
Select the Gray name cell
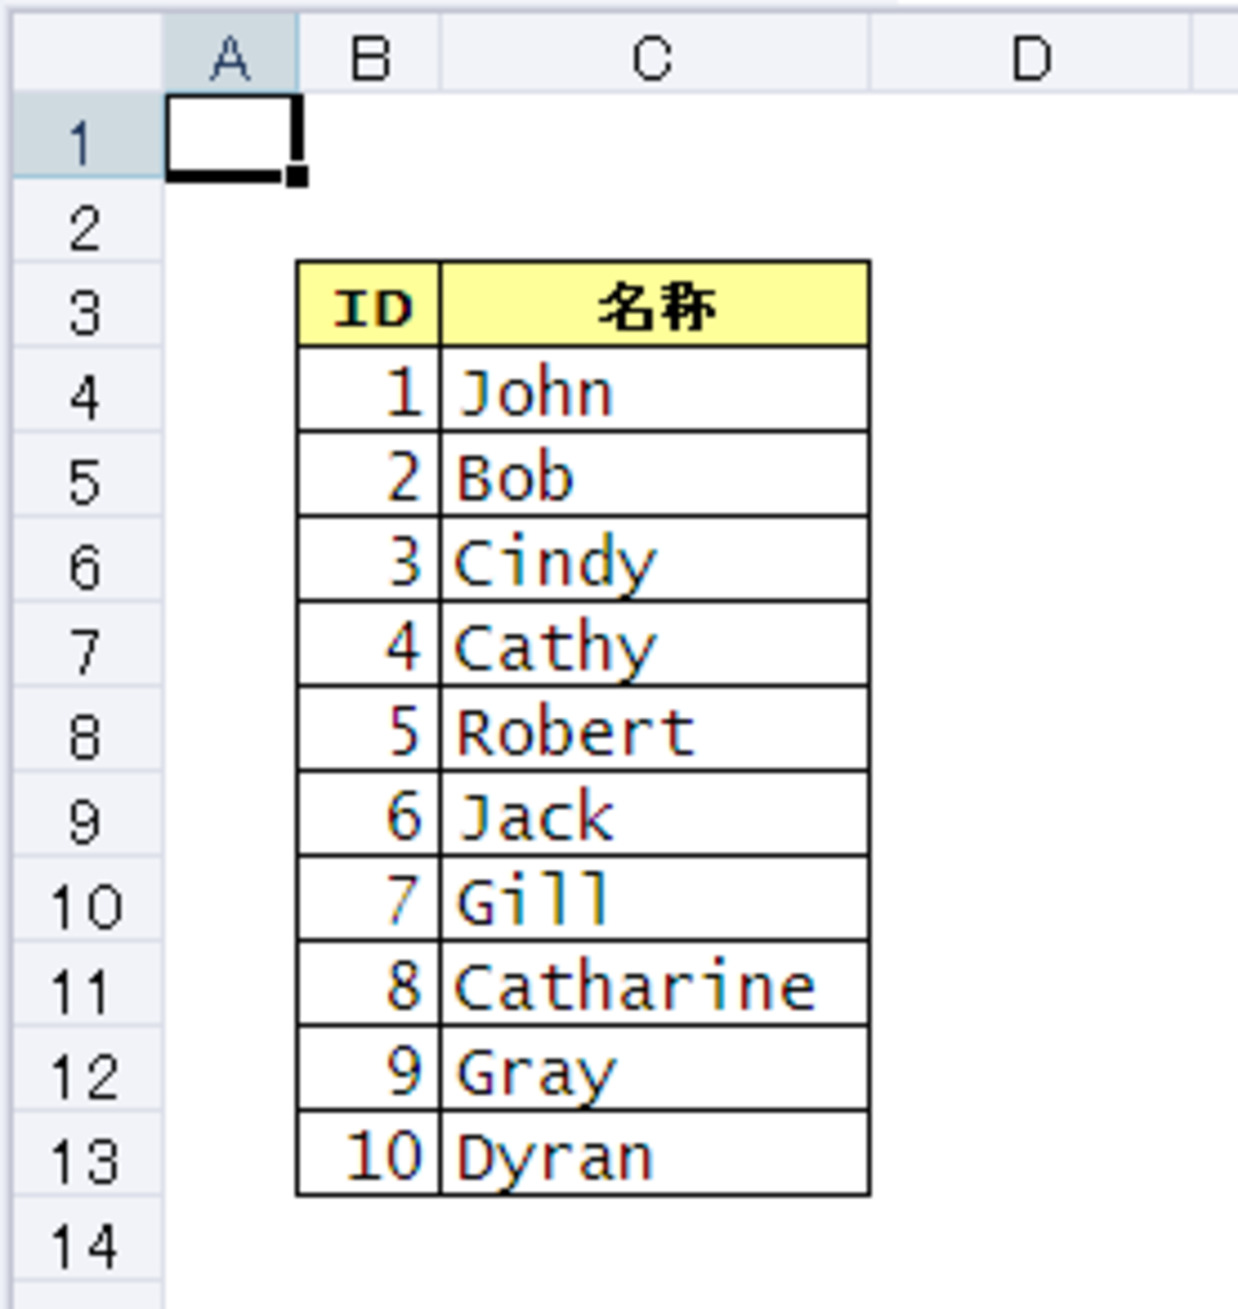click(x=655, y=1070)
